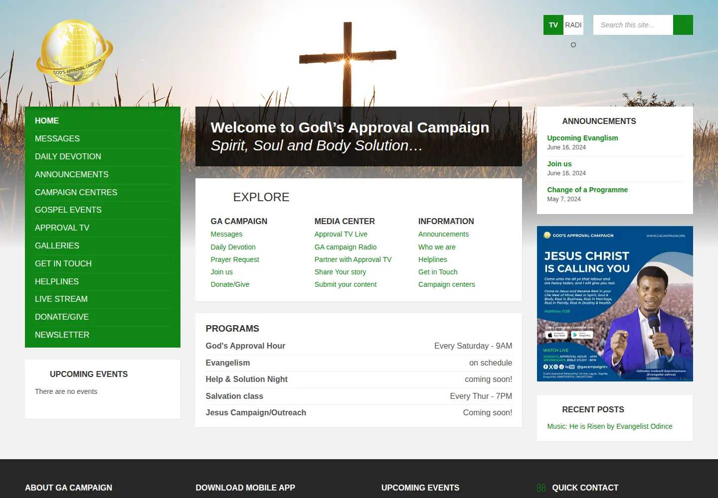Open the Submit your content link
718x498 pixels.
tap(346, 284)
